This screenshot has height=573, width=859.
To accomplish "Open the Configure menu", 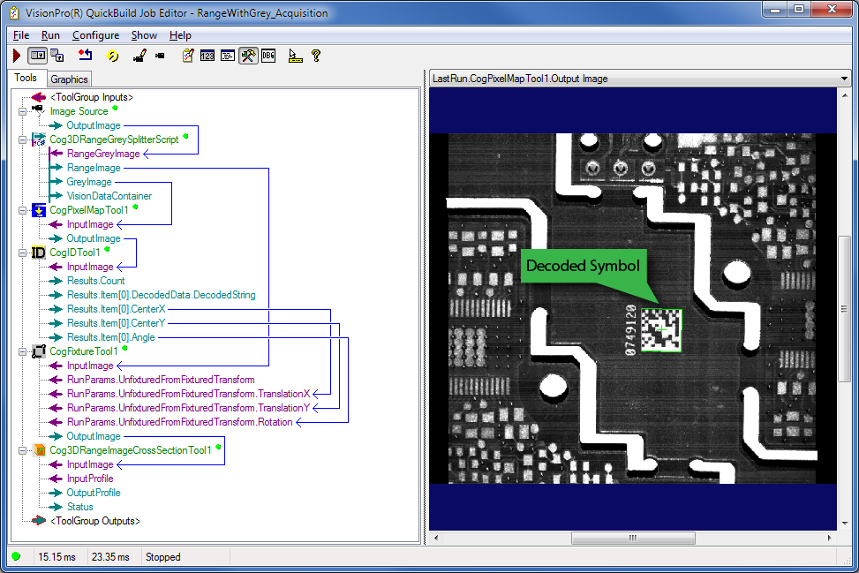I will (95, 35).
